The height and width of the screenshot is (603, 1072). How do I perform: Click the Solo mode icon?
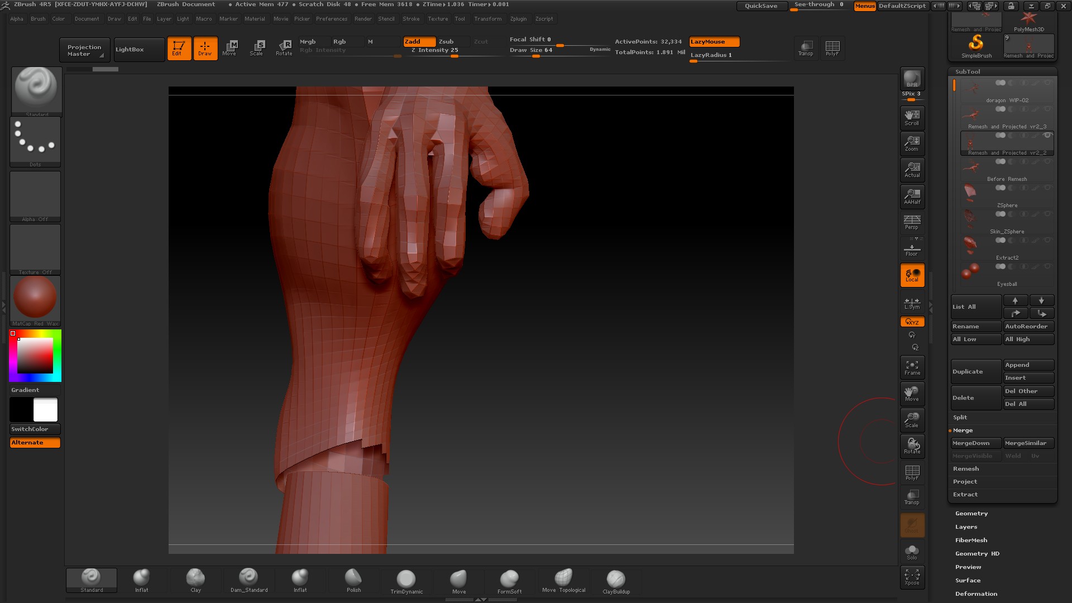(x=912, y=552)
